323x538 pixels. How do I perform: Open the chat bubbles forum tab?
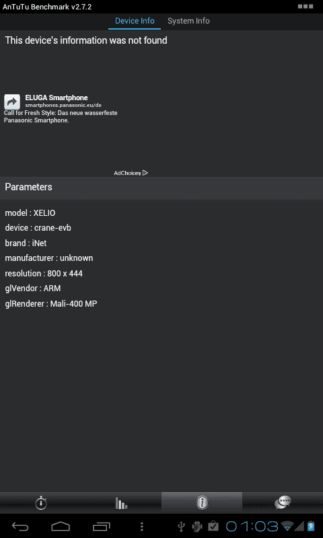click(283, 503)
